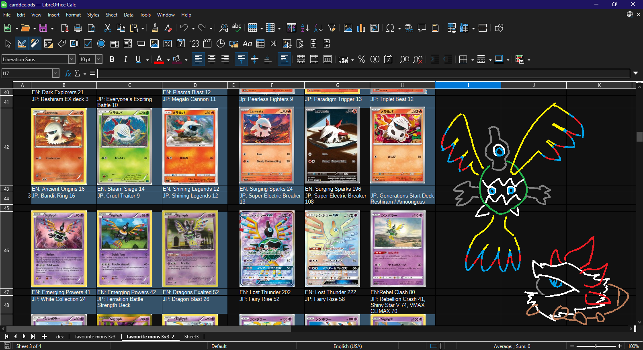Click the Clone Formatting paintbrush icon
Image resolution: width=643 pixels, height=350 pixels.
coord(155,28)
